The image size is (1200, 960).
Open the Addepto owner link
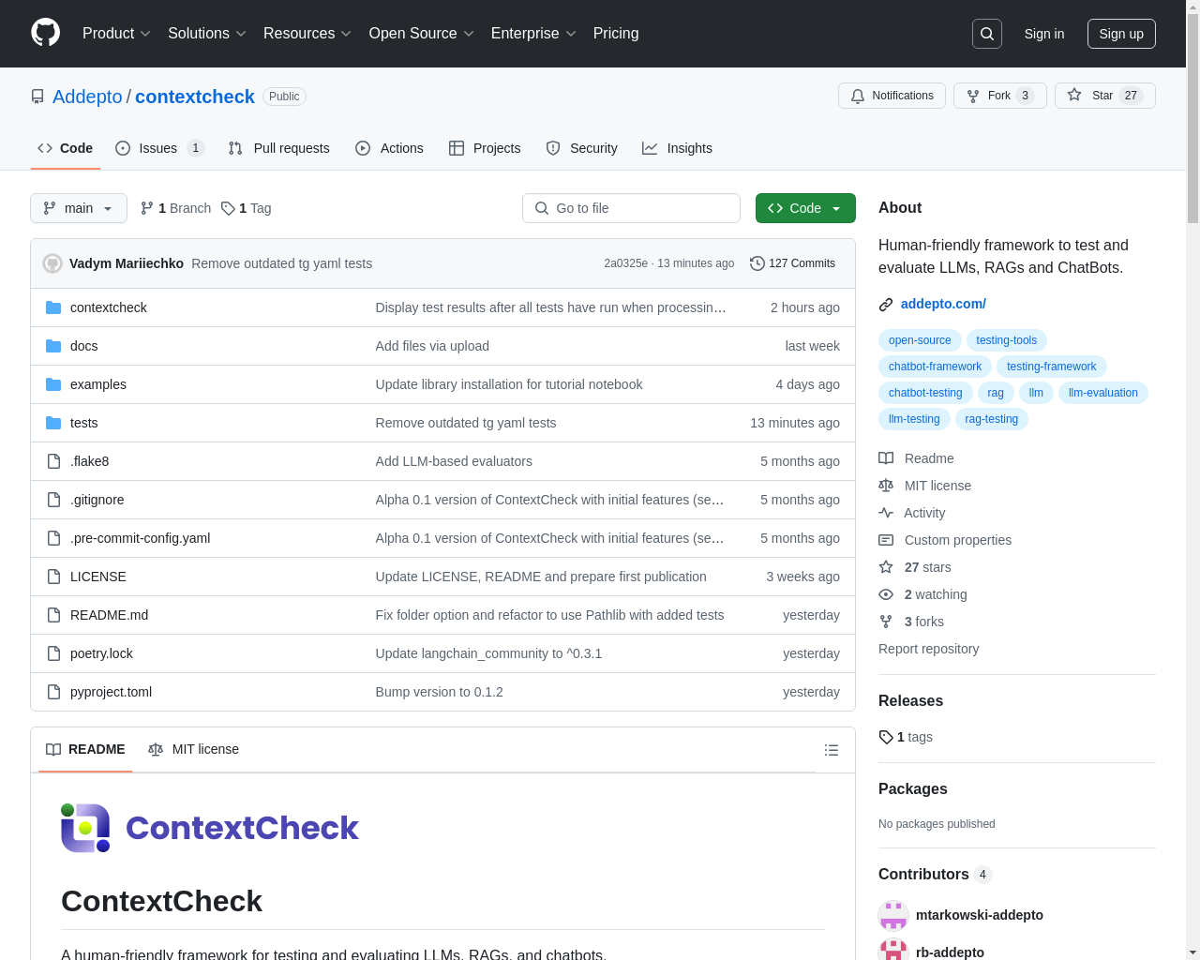tap(87, 97)
